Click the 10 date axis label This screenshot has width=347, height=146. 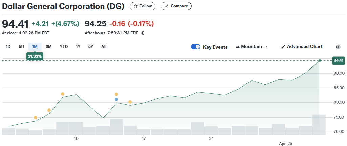[76, 139]
